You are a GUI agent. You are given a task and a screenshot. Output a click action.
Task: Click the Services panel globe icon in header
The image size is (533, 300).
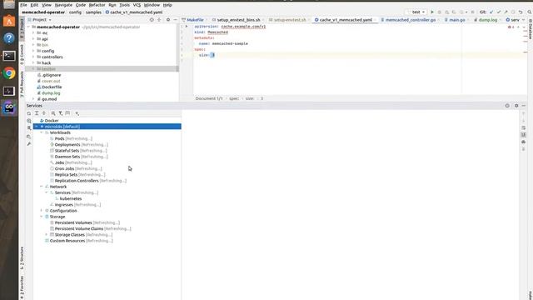point(507,106)
